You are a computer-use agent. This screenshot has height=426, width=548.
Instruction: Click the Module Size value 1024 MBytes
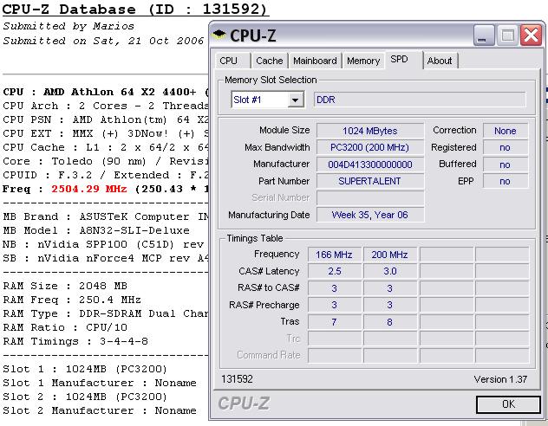click(370, 131)
